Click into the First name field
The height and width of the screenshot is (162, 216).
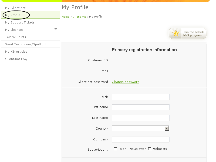(x=140, y=107)
